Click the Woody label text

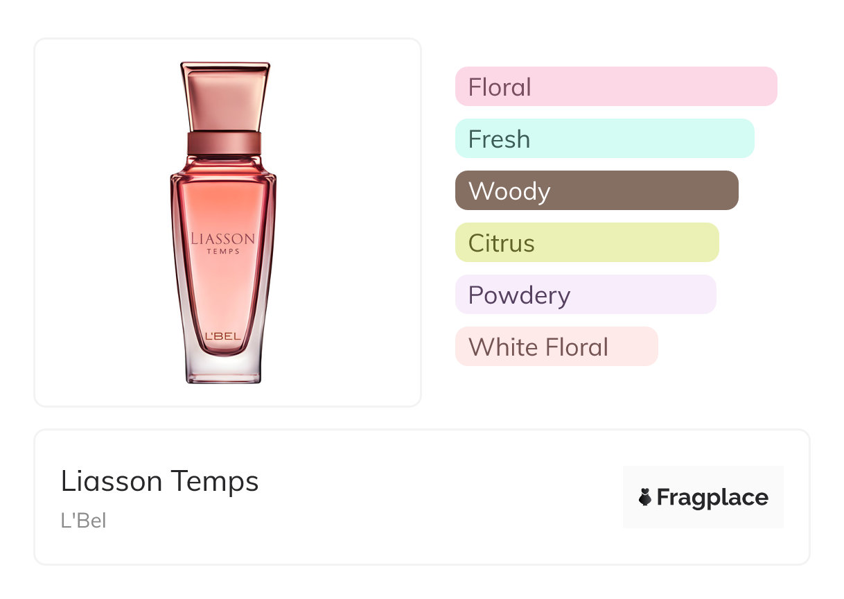coord(509,191)
